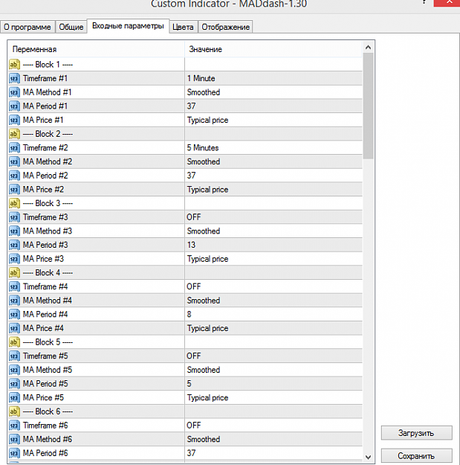Open the Цвета tab
This screenshot has height=465, width=460.
coord(183,27)
